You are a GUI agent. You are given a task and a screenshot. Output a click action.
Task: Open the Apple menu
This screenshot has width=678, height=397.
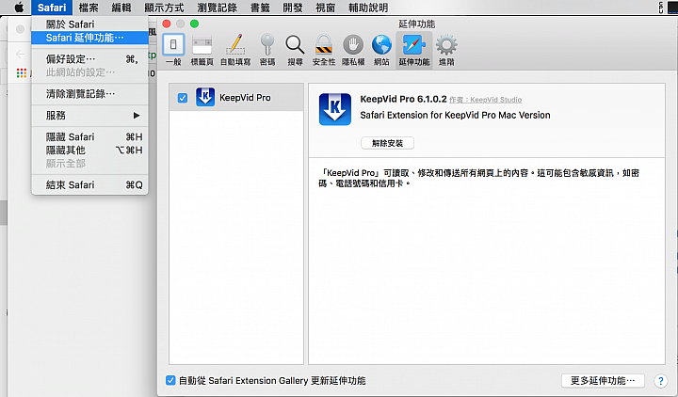19,8
